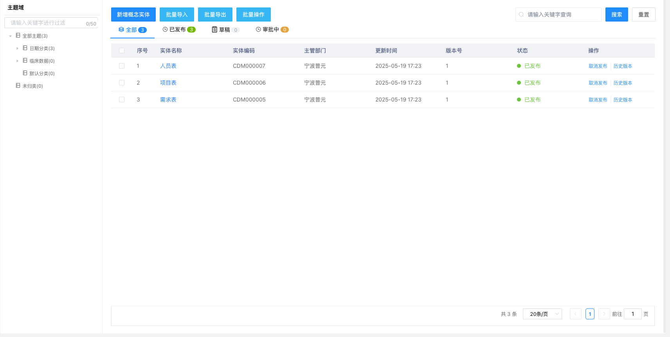Click the clock icon beside 审批中 tab
This screenshot has height=337, width=670.
click(258, 29)
